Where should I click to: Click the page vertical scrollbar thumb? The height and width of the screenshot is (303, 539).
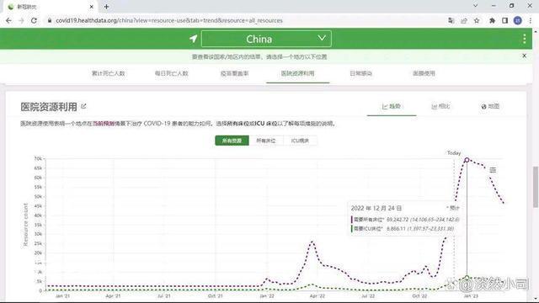(x=536, y=187)
